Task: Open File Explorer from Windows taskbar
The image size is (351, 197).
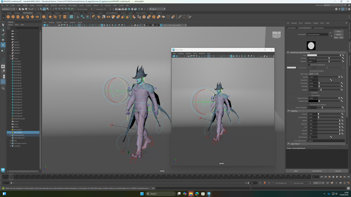Action: point(191,194)
